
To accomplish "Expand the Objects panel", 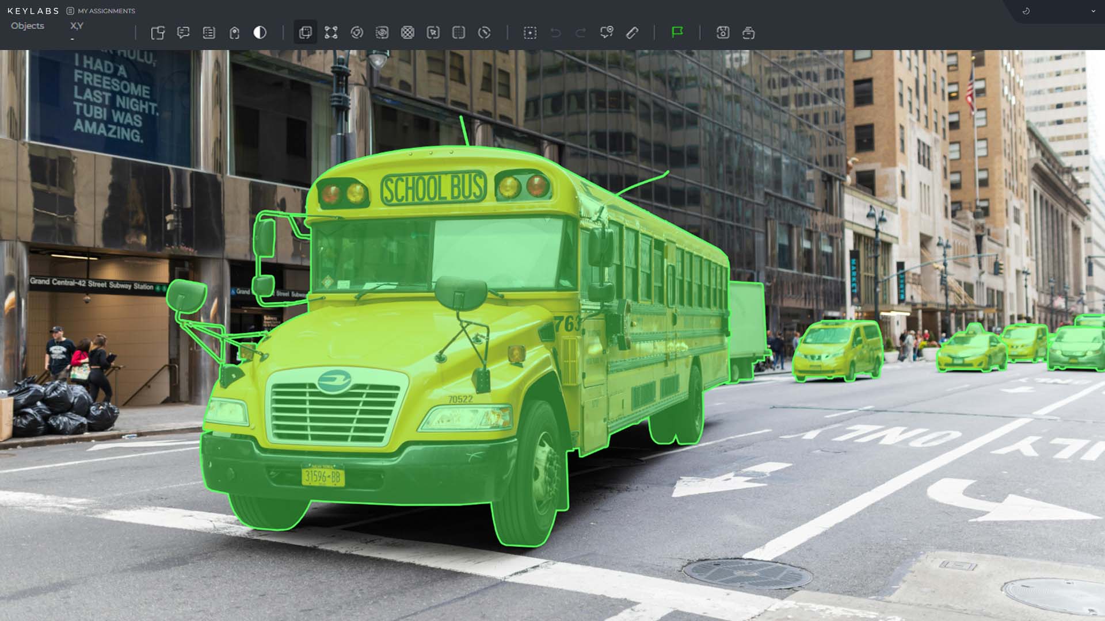I will point(26,25).
